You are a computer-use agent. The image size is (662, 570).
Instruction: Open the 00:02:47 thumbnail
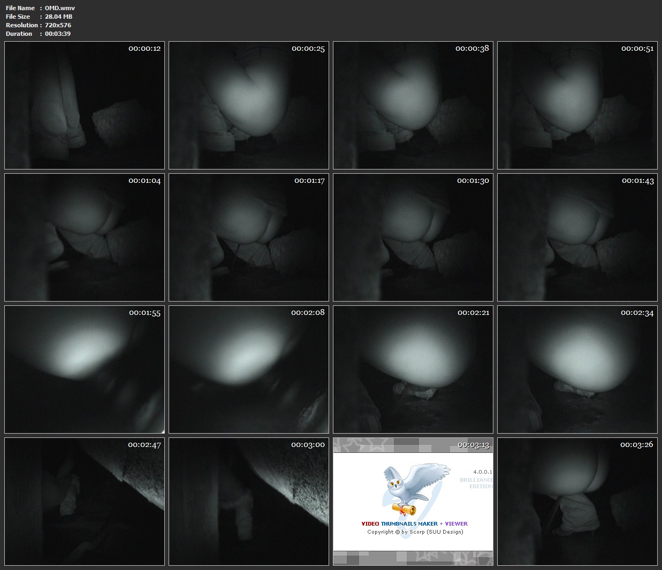point(85,502)
